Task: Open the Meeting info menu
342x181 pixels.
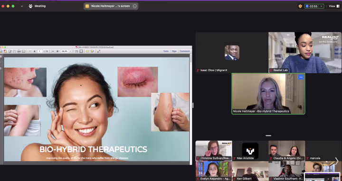Action: pyautogui.click(x=37, y=6)
